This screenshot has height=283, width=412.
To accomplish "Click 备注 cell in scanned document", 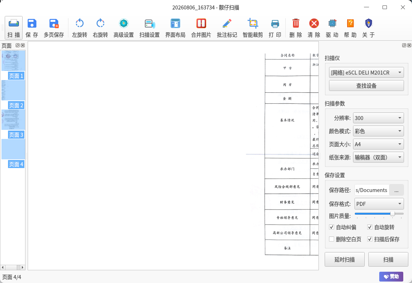I will tap(287, 248).
